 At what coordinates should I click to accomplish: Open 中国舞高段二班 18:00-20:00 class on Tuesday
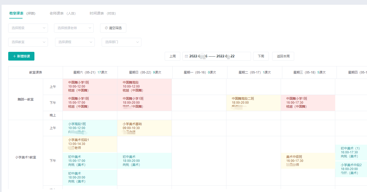click(253, 103)
